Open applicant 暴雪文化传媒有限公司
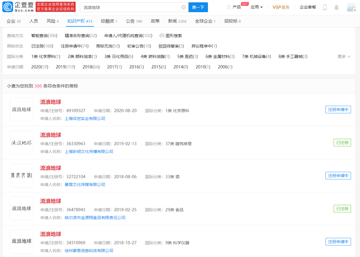This screenshot has width=360, height=257. coord(85,185)
